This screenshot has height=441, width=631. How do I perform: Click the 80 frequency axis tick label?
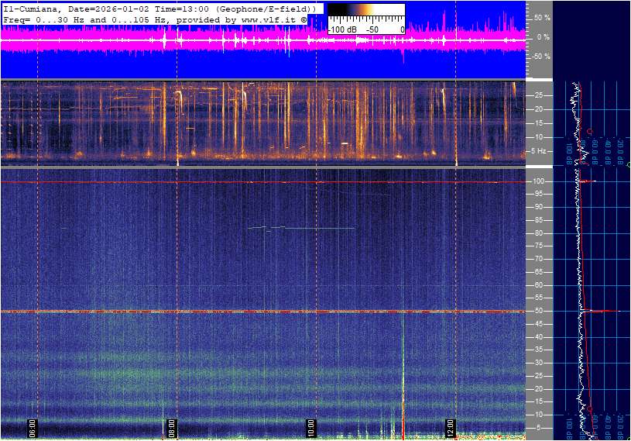(x=539, y=233)
